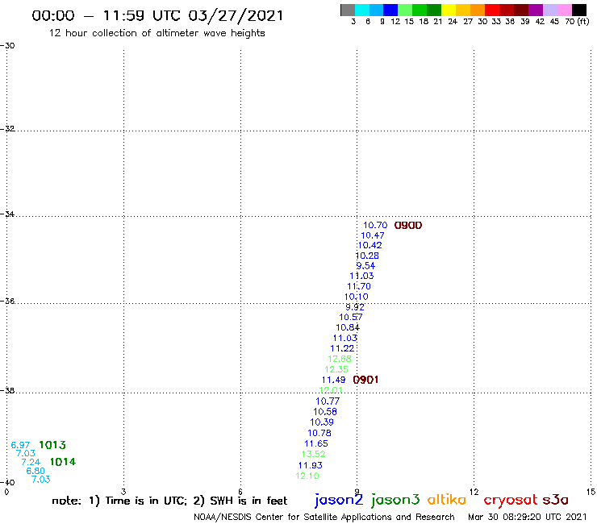Select the "11.65" data point
Viewport: 597px width, 524px height.
316,443
